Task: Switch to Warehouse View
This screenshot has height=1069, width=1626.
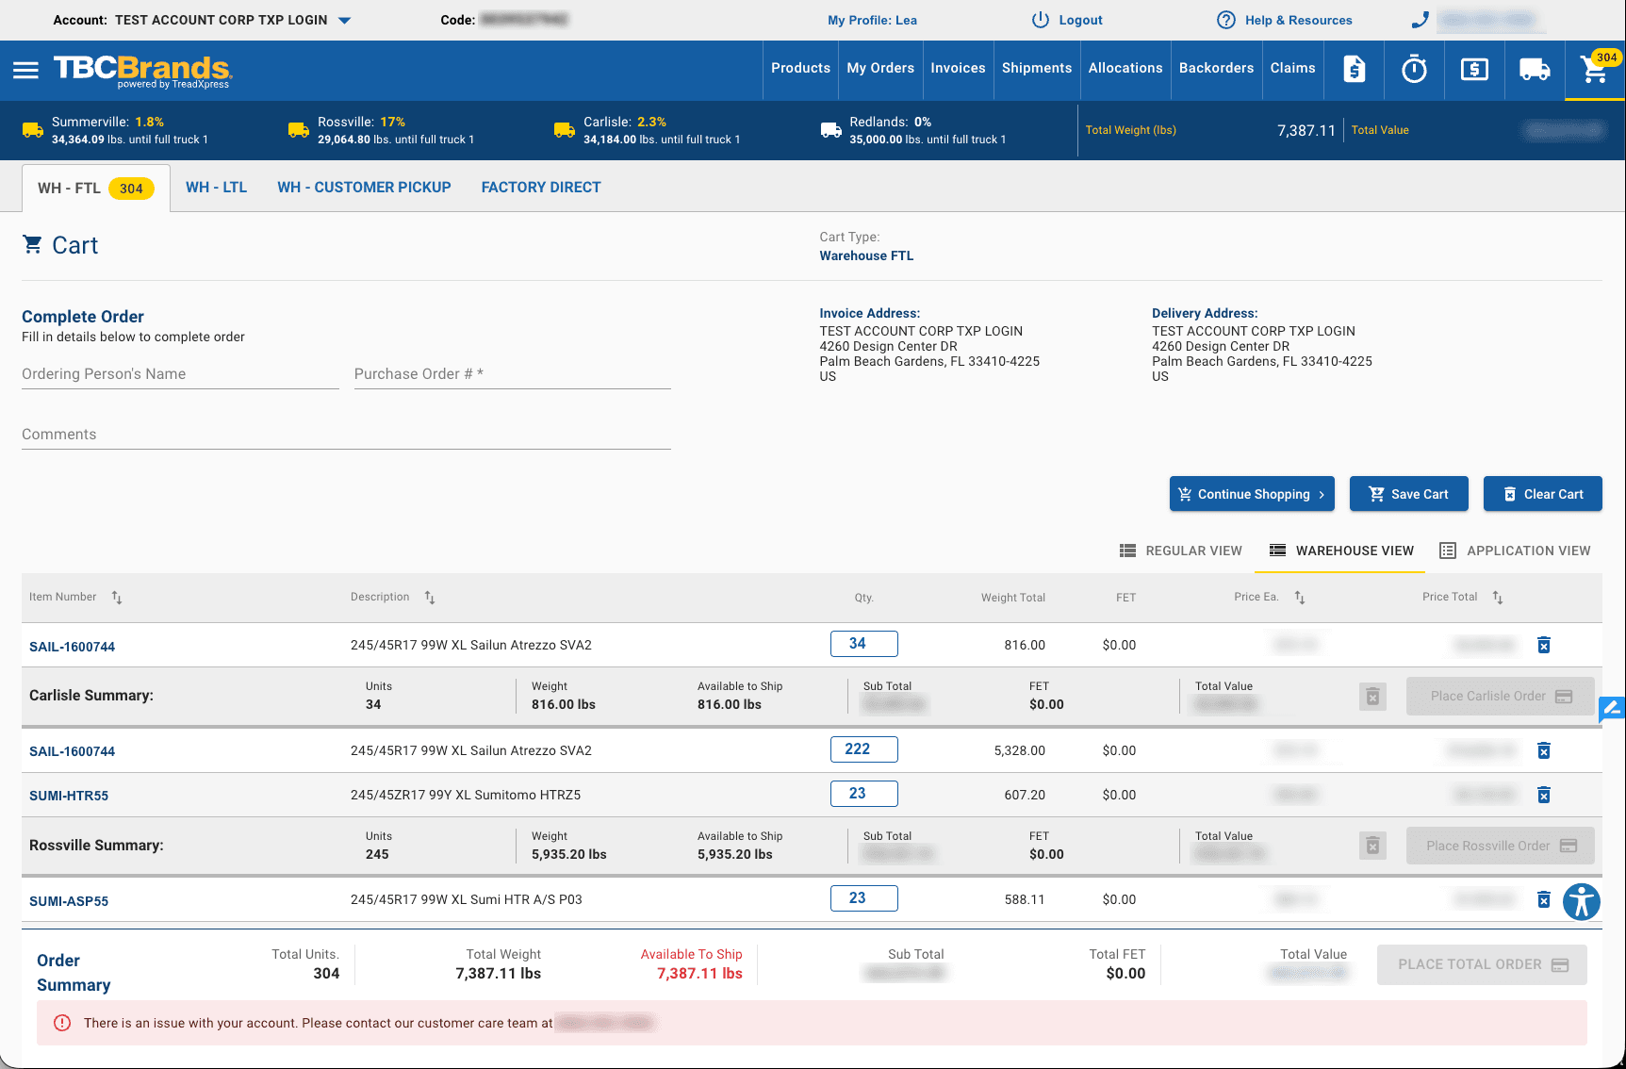Action: click(x=1340, y=551)
